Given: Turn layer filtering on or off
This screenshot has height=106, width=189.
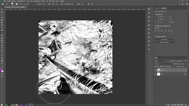Looking at the screenshot, I should coord(186,61).
